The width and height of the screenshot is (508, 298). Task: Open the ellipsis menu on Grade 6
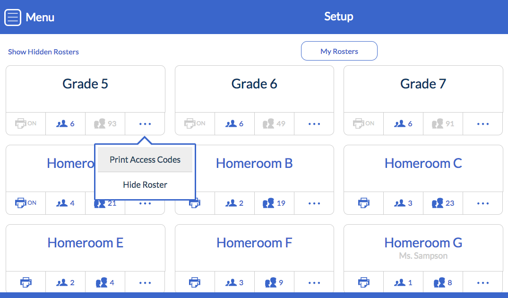[x=314, y=123]
